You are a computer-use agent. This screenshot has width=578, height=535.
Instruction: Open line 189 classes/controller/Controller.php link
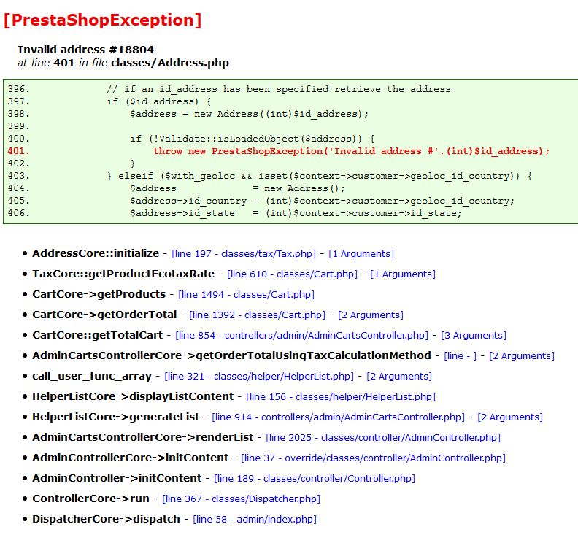315,478
